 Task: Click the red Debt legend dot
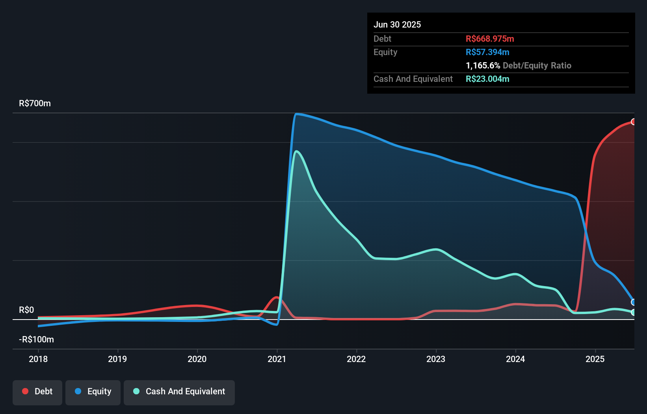click(25, 391)
